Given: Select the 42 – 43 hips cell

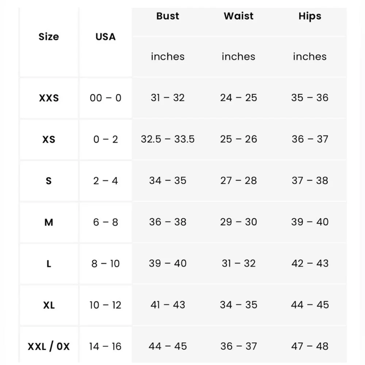Looking at the screenshot, I should [x=310, y=263].
